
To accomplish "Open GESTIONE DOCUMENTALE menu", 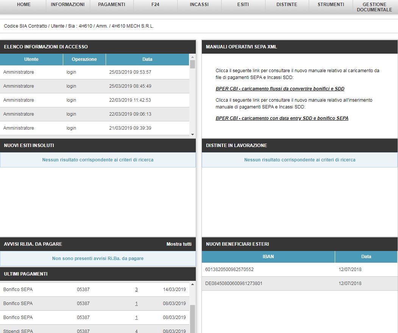I will point(374,7).
